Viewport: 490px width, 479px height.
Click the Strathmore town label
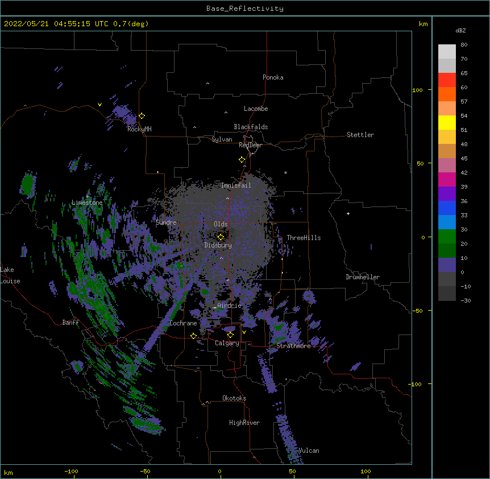(x=293, y=346)
